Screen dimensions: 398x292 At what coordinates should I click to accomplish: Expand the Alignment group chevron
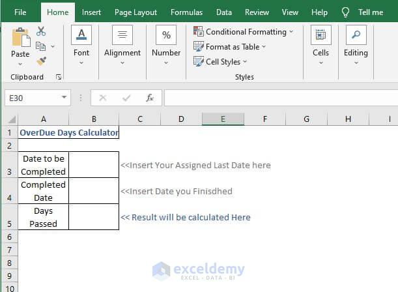(x=122, y=63)
